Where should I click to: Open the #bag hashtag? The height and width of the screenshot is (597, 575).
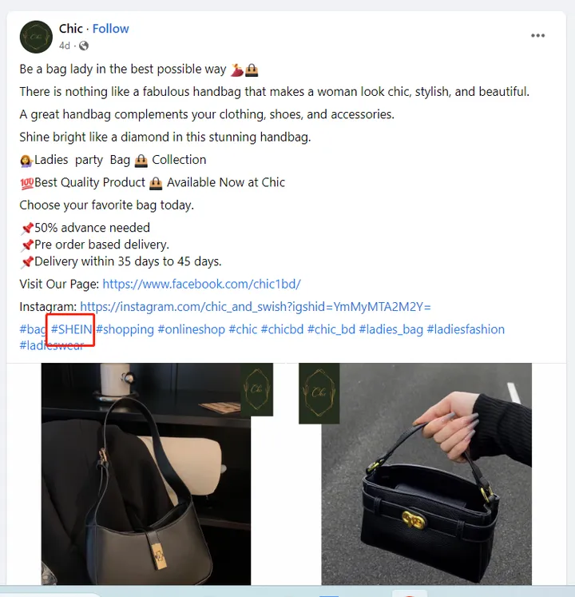pos(33,329)
